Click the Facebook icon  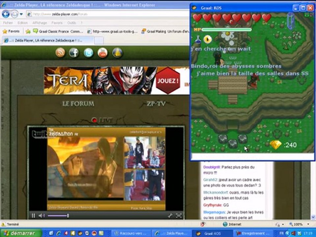[x=74, y=53]
